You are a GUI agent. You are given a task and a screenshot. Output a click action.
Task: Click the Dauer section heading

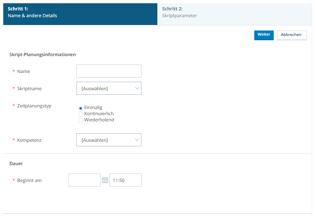[16, 163]
